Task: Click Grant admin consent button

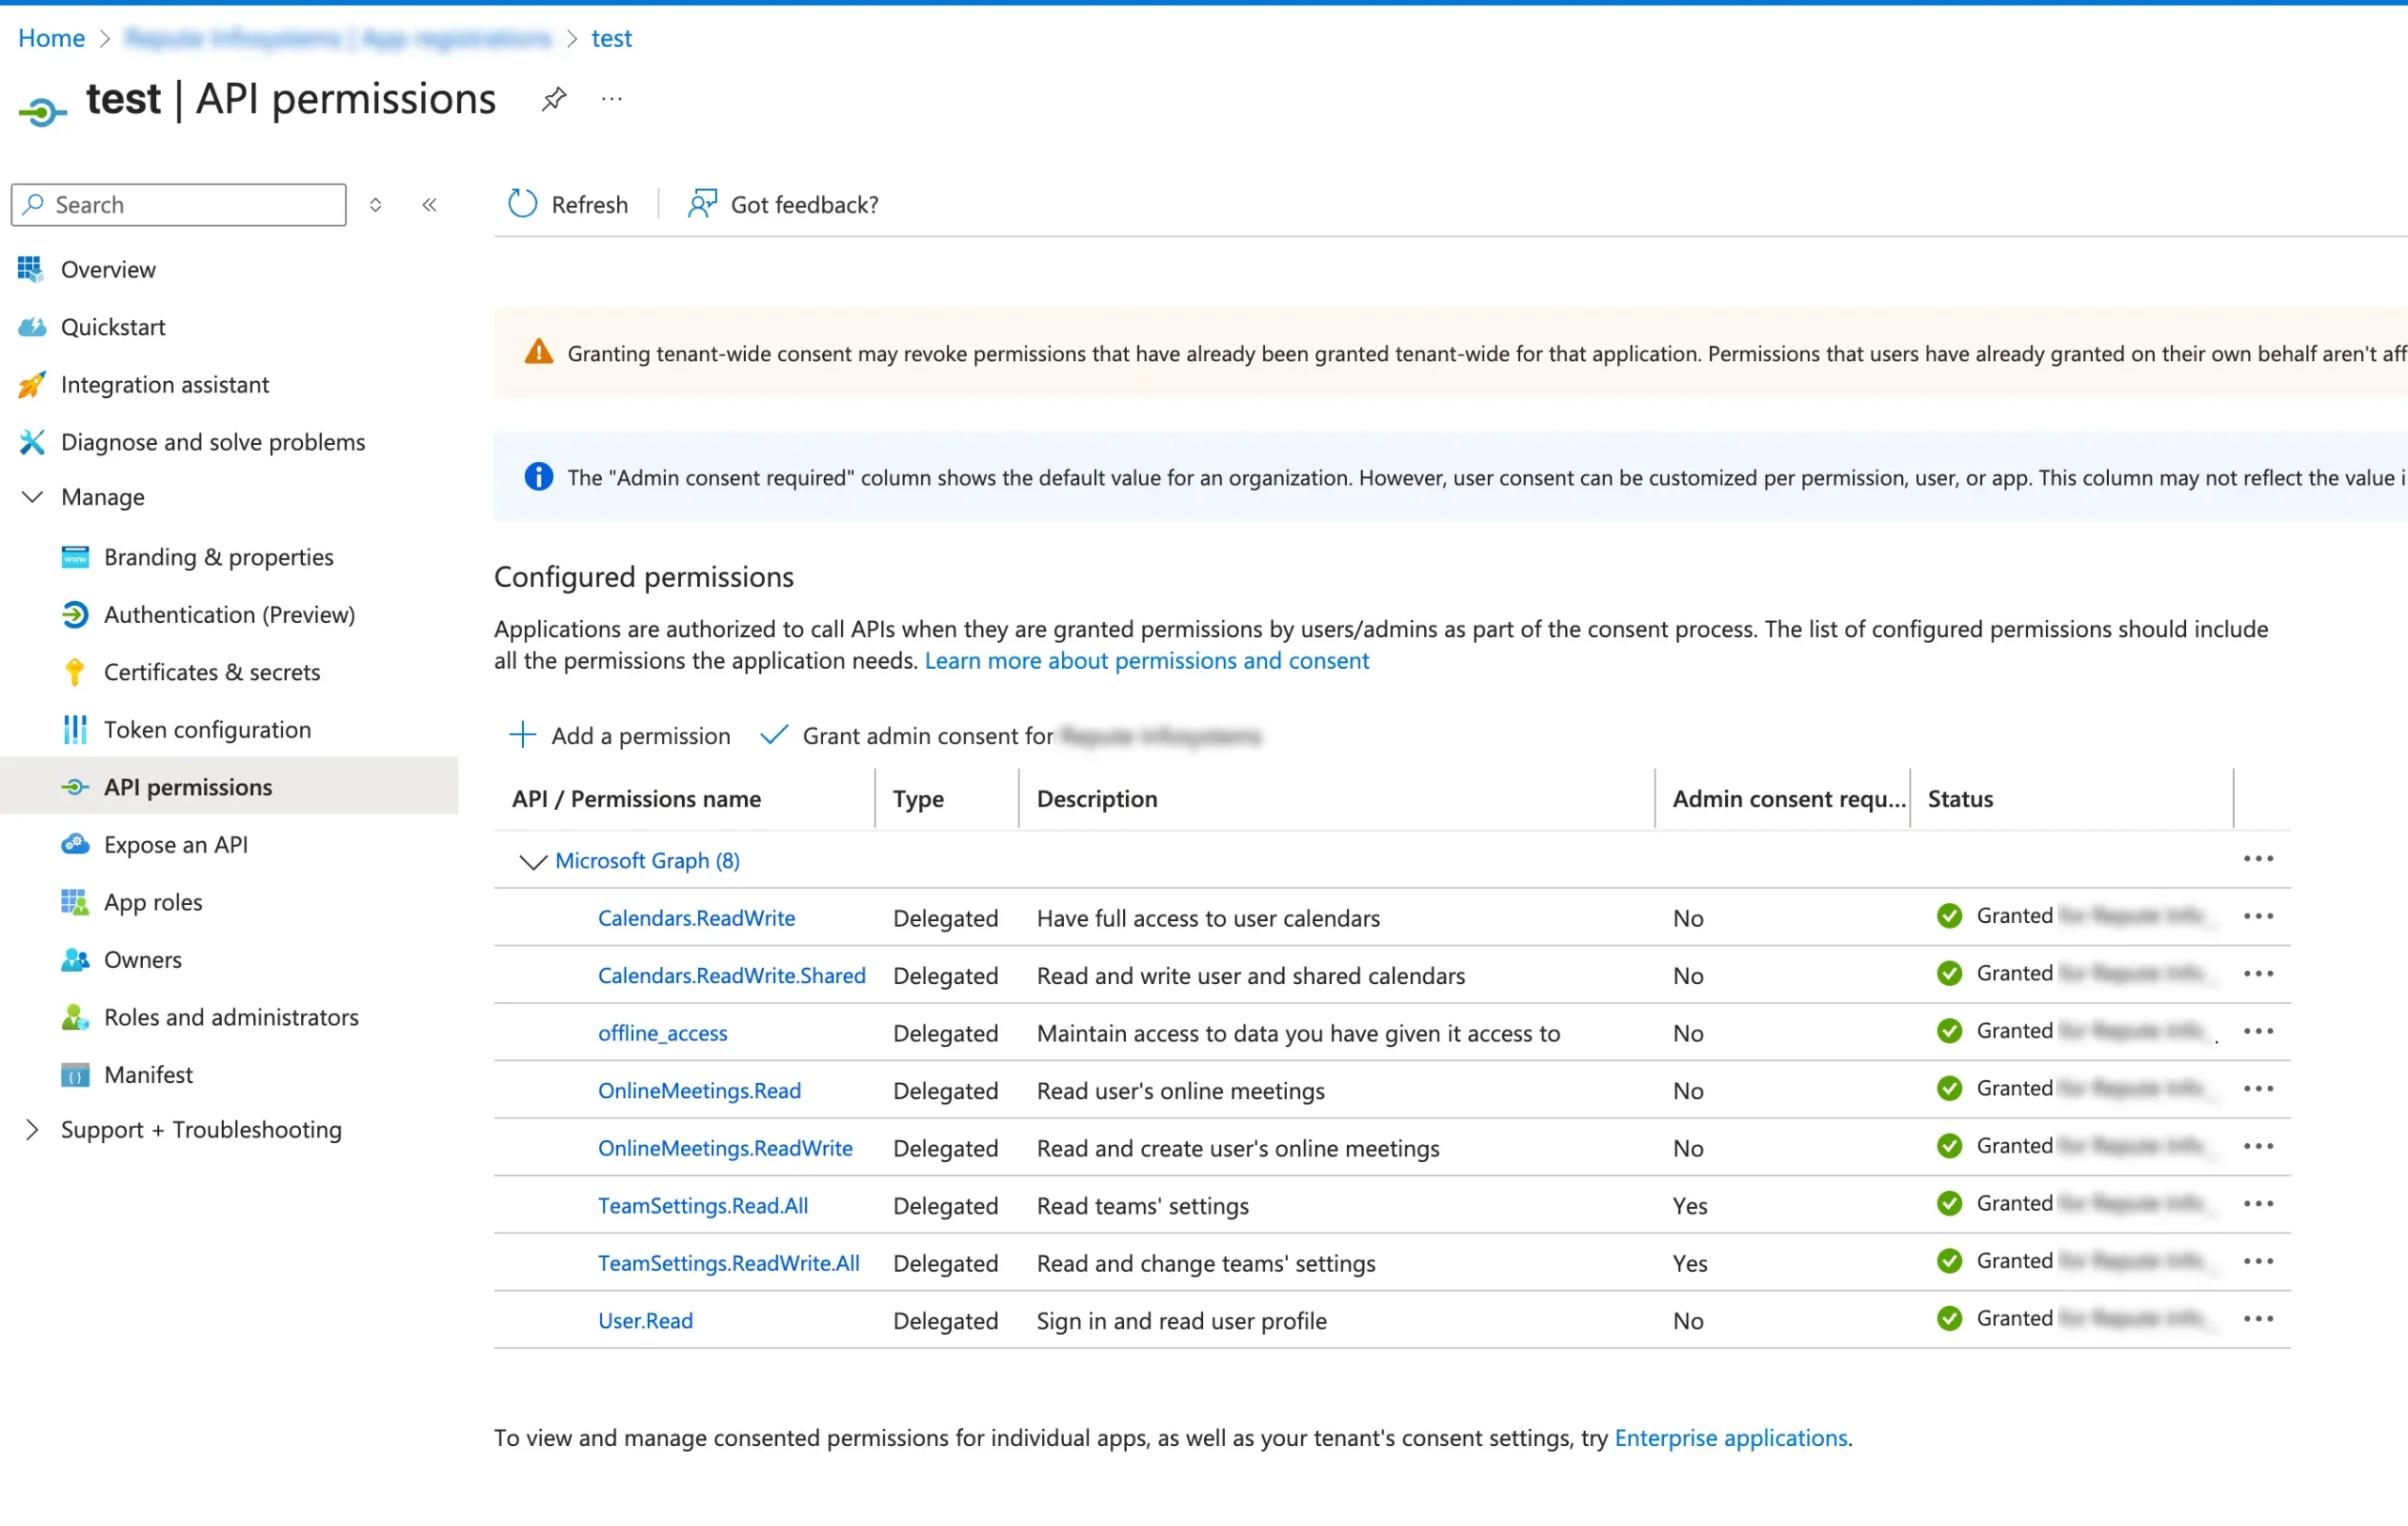Action: (x=1010, y=736)
